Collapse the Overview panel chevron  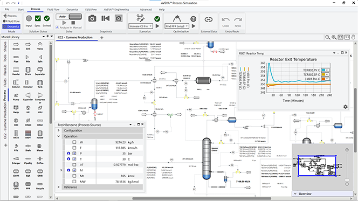coord(295,193)
